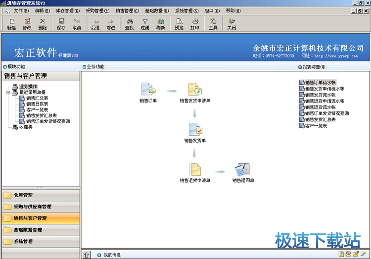Click the 后退 (Back) arrow icon
Screen dimensions: 371x259
(95, 24)
